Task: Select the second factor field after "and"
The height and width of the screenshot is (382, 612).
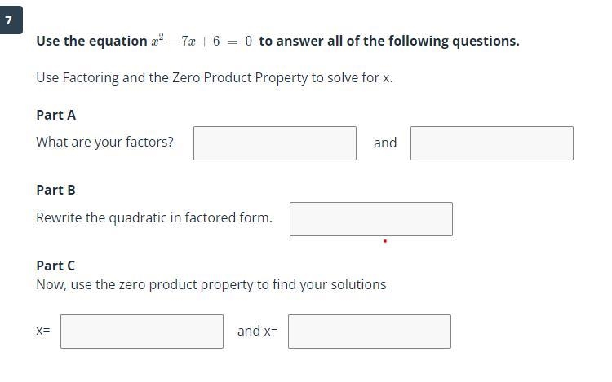Action: click(492, 143)
